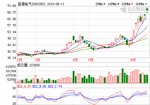
Task: Click the date 2015-06-11 in the header
Action: 56,4
